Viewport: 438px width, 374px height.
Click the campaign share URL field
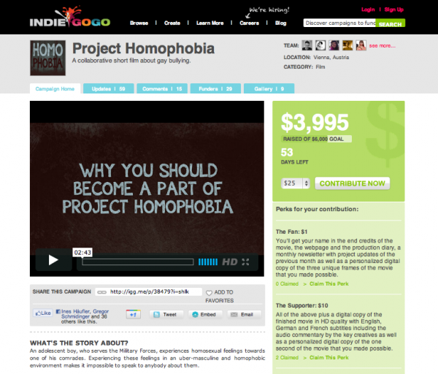coord(148,291)
